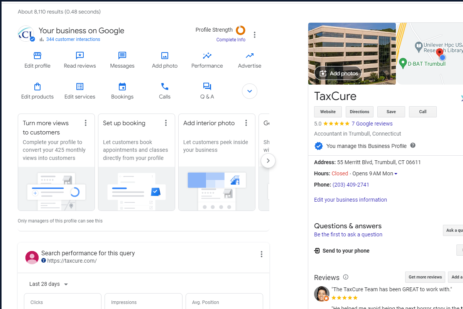Click Add photos on building thumbnail
The width and height of the screenshot is (463, 309).
(x=338, y=73)
